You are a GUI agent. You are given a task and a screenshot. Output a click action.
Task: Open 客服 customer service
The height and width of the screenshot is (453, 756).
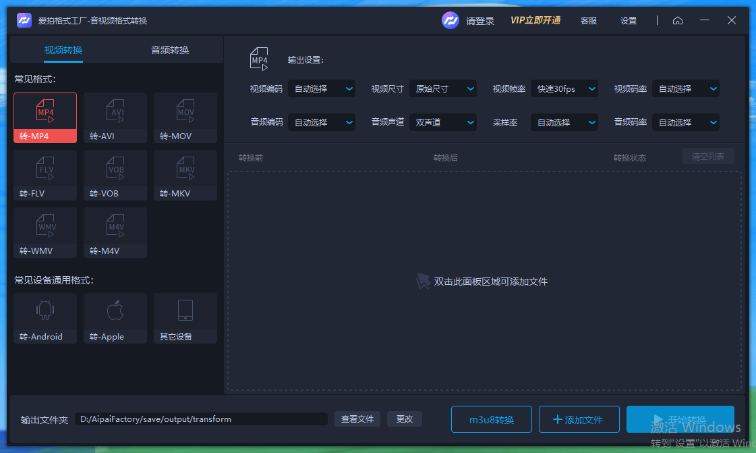click(x=588, y=20)
